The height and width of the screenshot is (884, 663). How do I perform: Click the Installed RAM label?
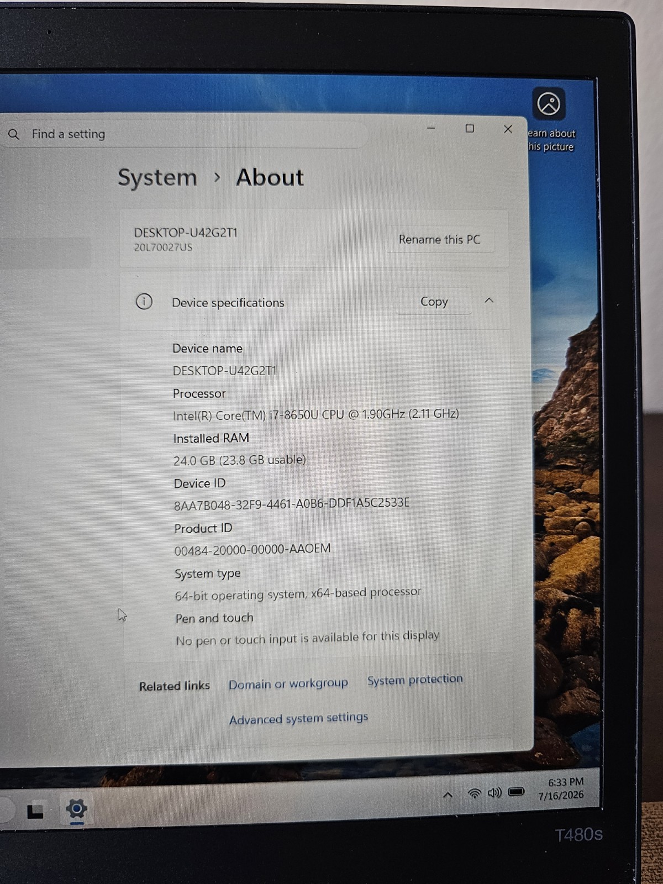pyautogui.click(x=211, y=438)
